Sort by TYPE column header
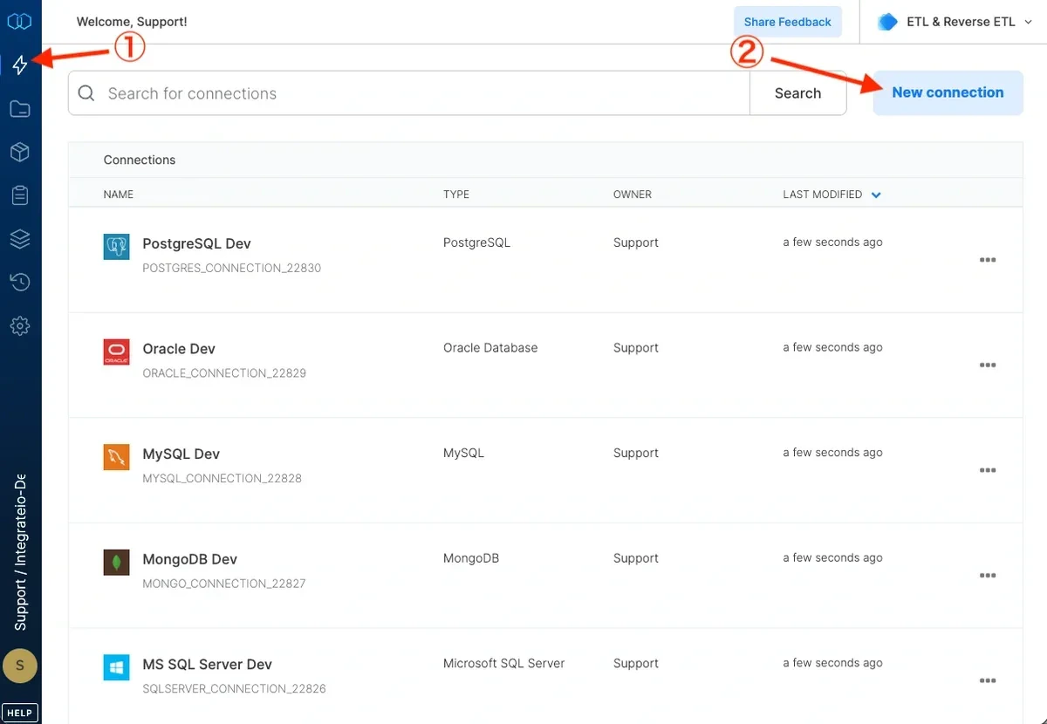1047x724 pixels. (456, 195)
